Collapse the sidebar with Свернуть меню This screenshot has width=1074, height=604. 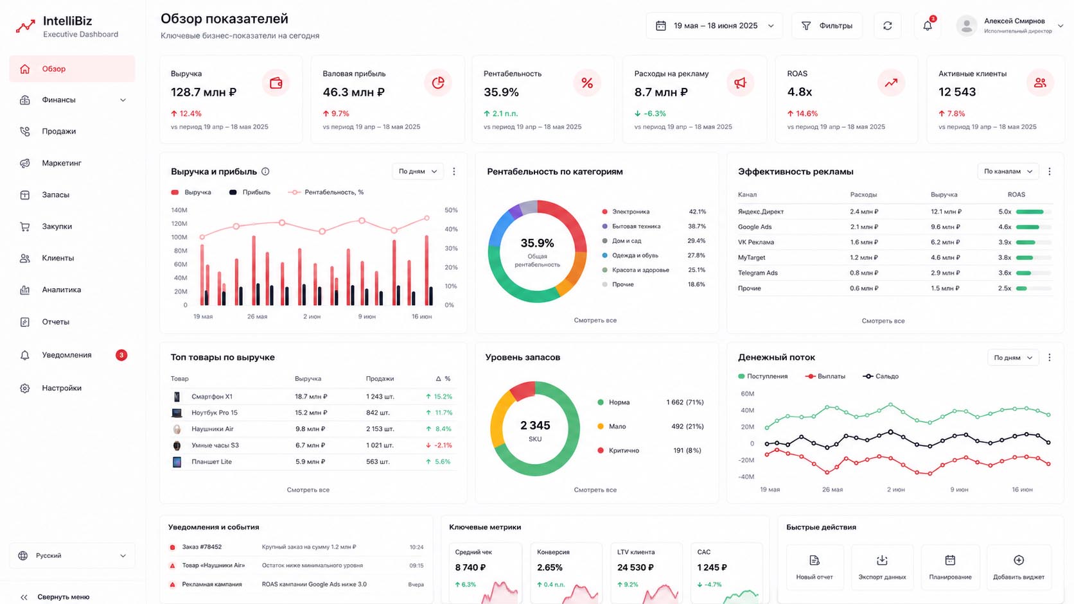click(55, 597)
